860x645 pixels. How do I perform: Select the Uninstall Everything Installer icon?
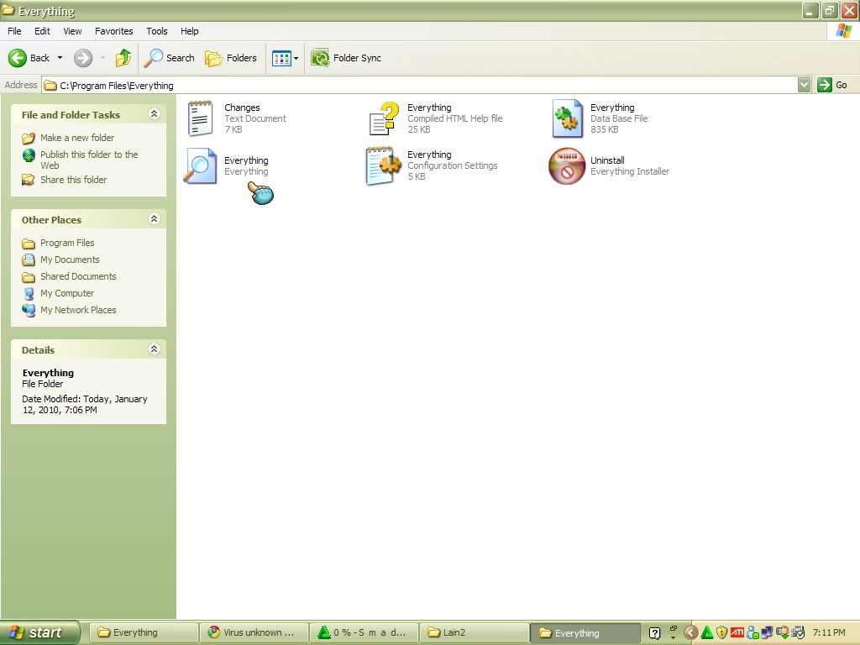click(567, 165)
